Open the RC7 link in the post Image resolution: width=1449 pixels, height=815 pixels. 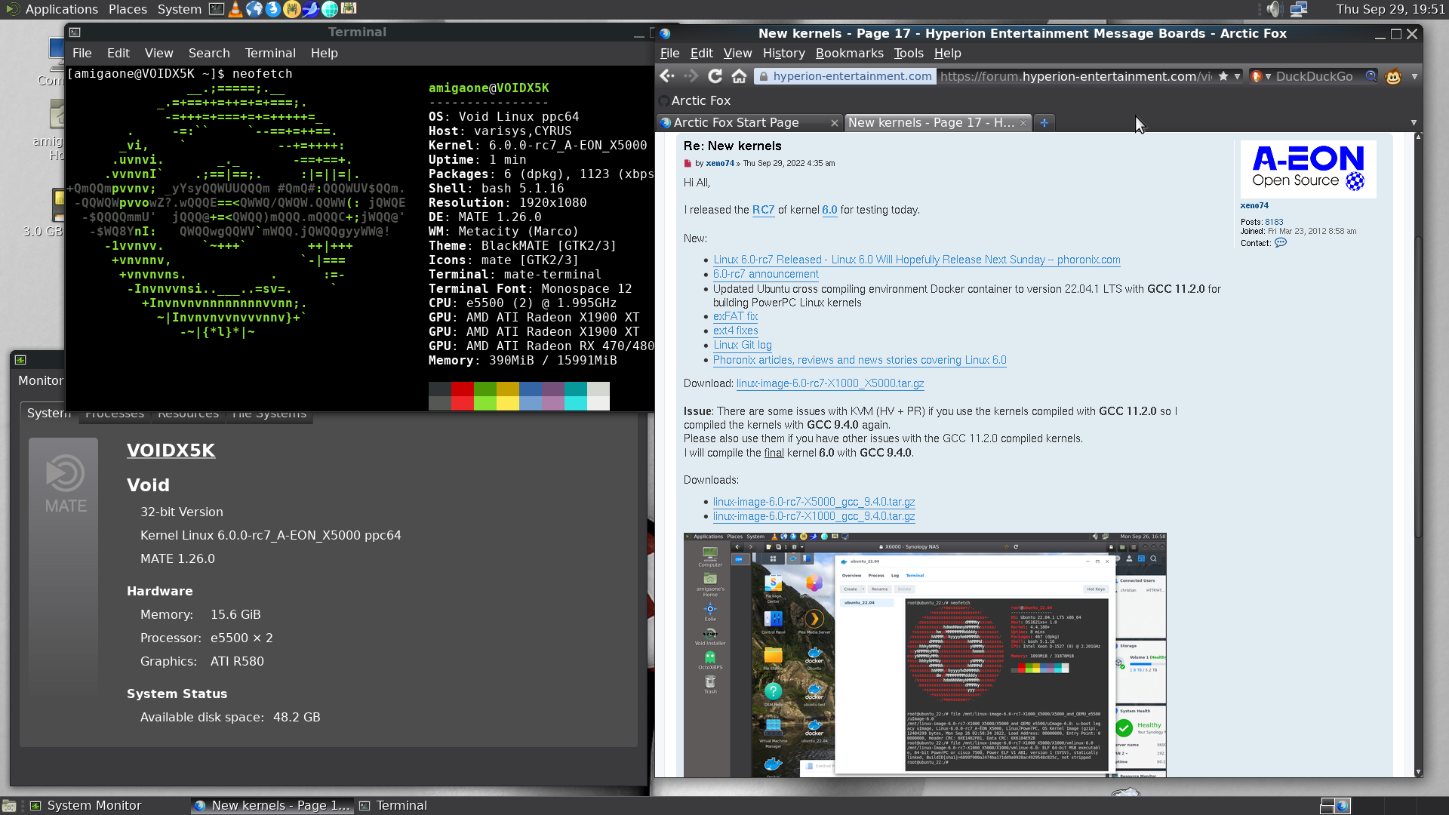[763, 210]
